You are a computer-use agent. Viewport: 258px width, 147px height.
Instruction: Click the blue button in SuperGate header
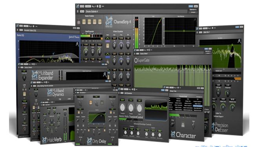206,49
